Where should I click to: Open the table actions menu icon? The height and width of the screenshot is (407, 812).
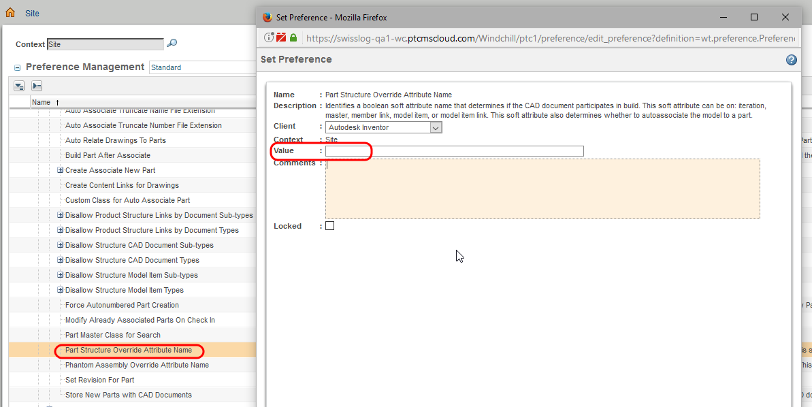19,86
